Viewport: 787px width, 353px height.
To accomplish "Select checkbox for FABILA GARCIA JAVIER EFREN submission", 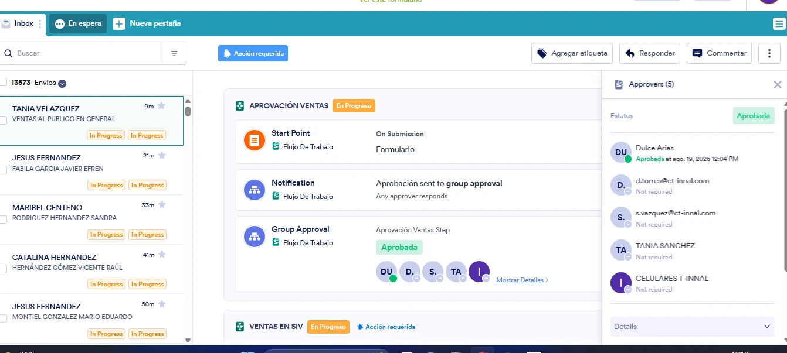I will [x=4, y=170].
